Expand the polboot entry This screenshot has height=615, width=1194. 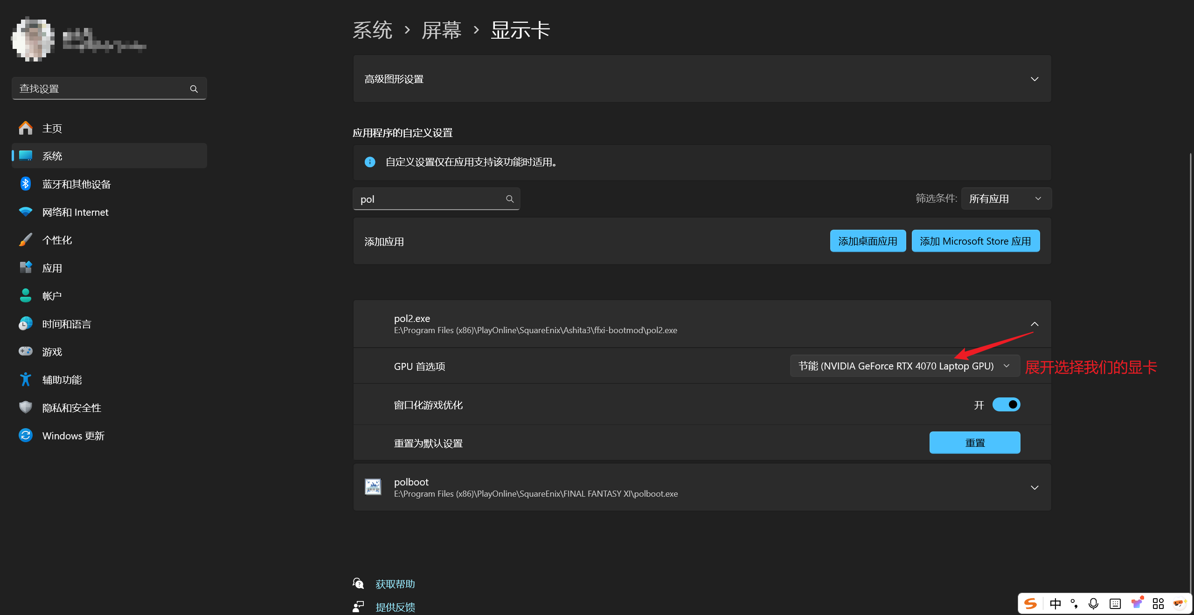1034,487
